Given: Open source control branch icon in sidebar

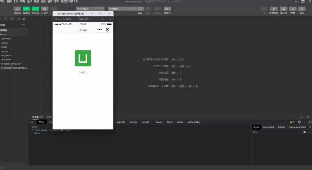Looking at the screenshot, I should tap(6, 19).
